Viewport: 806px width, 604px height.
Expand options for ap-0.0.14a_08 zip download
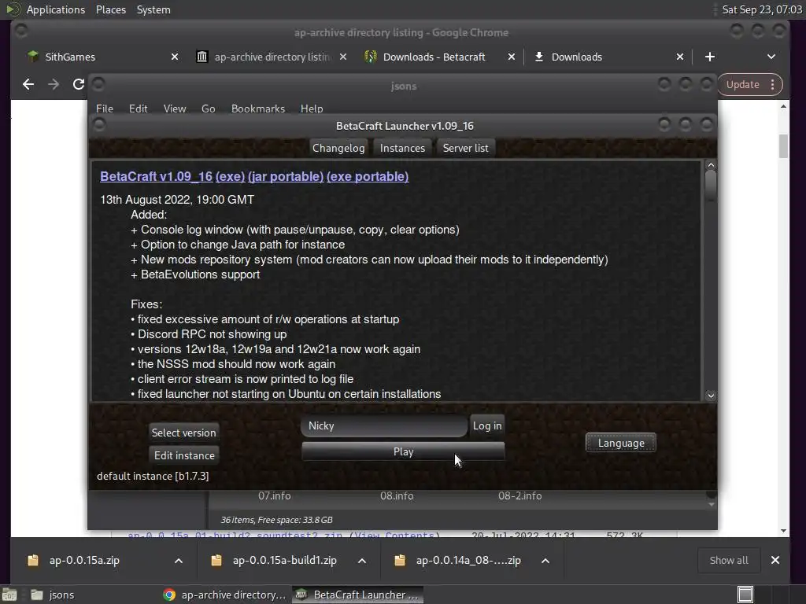(545, 561)
